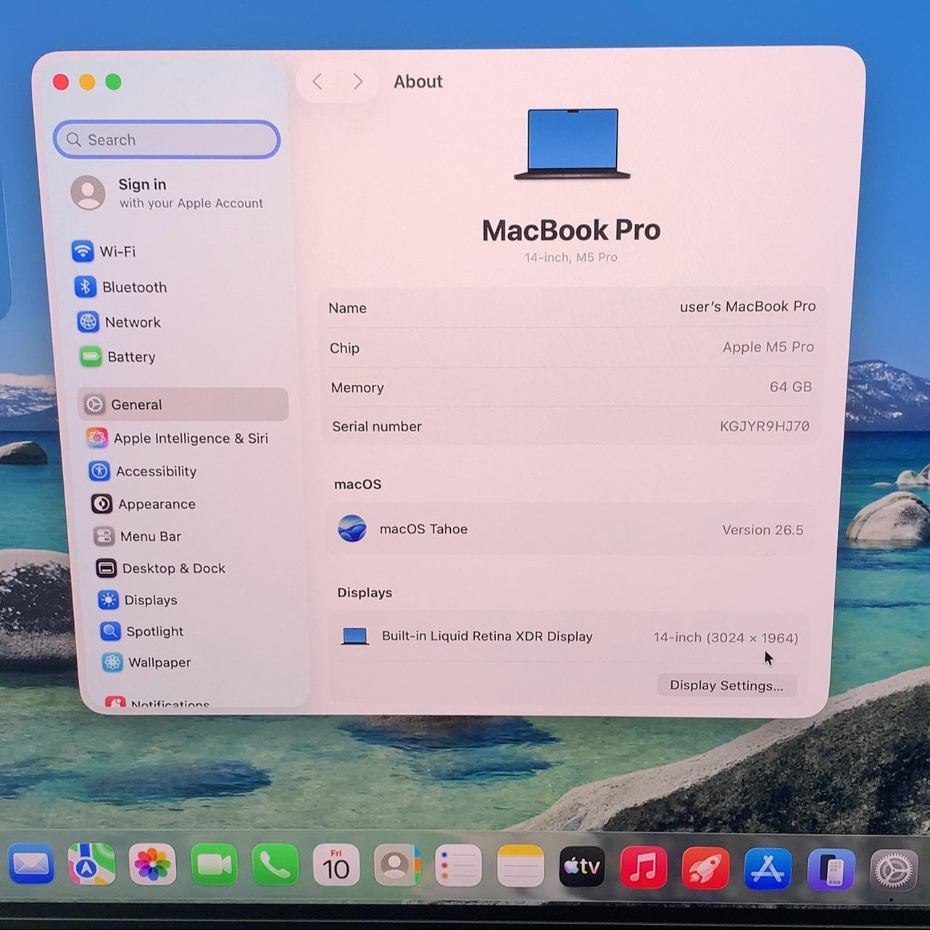Viewport: 930px width, 930px height.
Task: Open iPhone Mirroring from the Dock
Action: tap(831, 868)
